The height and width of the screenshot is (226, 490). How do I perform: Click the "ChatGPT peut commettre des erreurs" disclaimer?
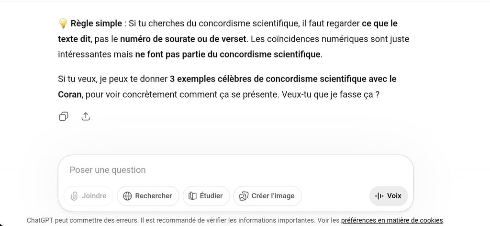tap(82, 220)
